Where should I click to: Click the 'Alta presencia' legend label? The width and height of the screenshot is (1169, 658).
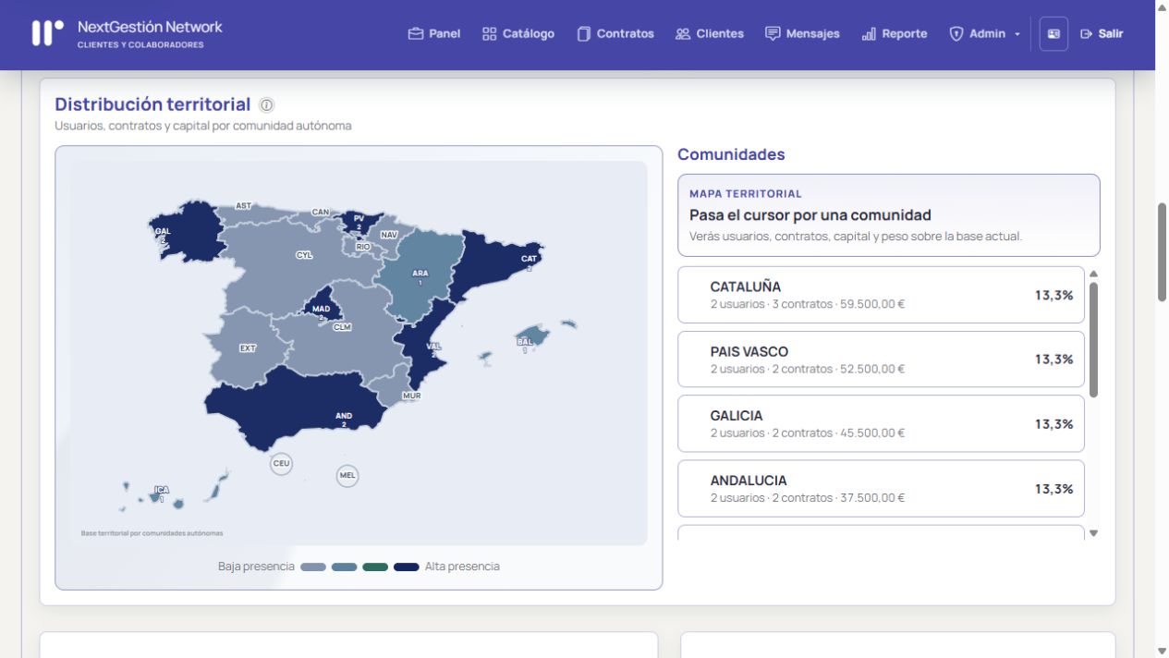(x=462, y=567)
